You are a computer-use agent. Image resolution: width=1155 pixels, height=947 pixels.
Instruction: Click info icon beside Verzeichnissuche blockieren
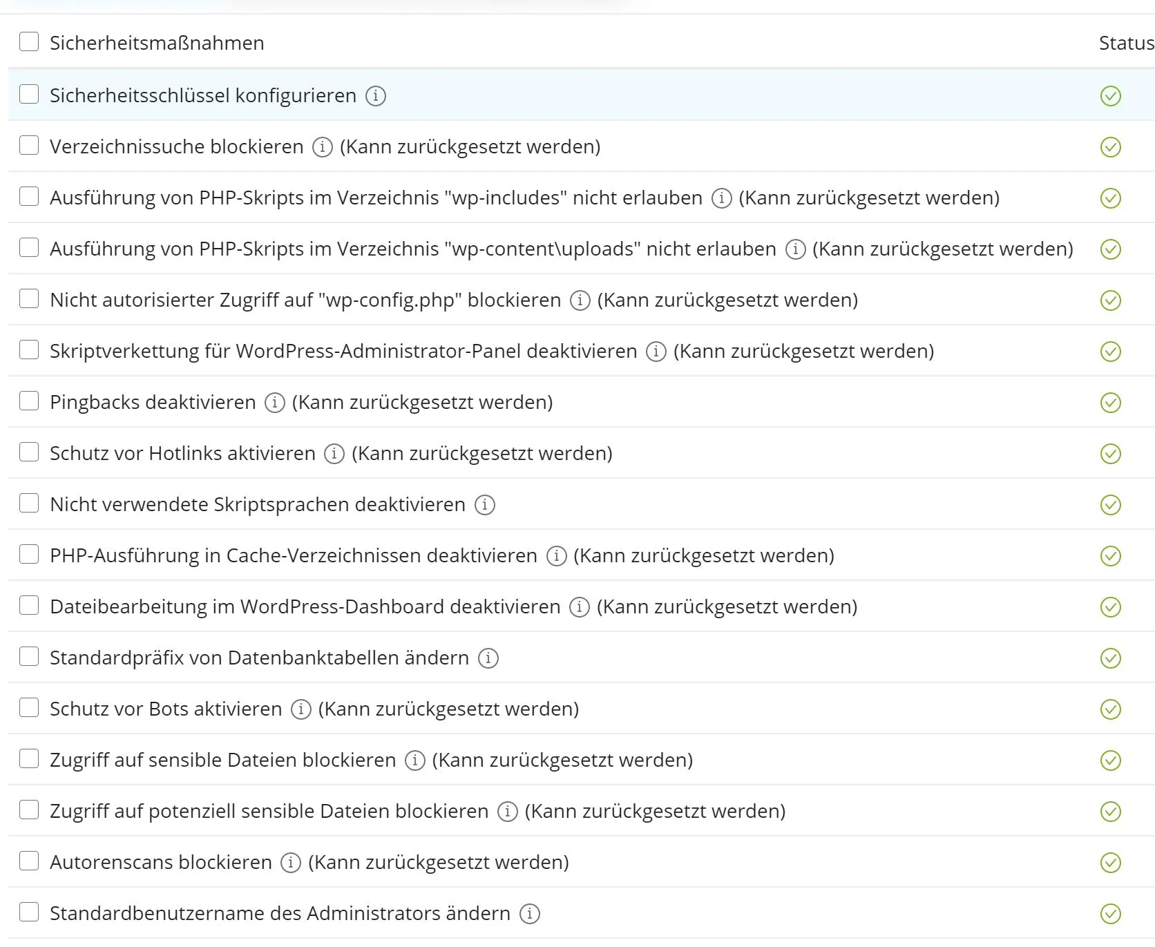tap(323, 146)
